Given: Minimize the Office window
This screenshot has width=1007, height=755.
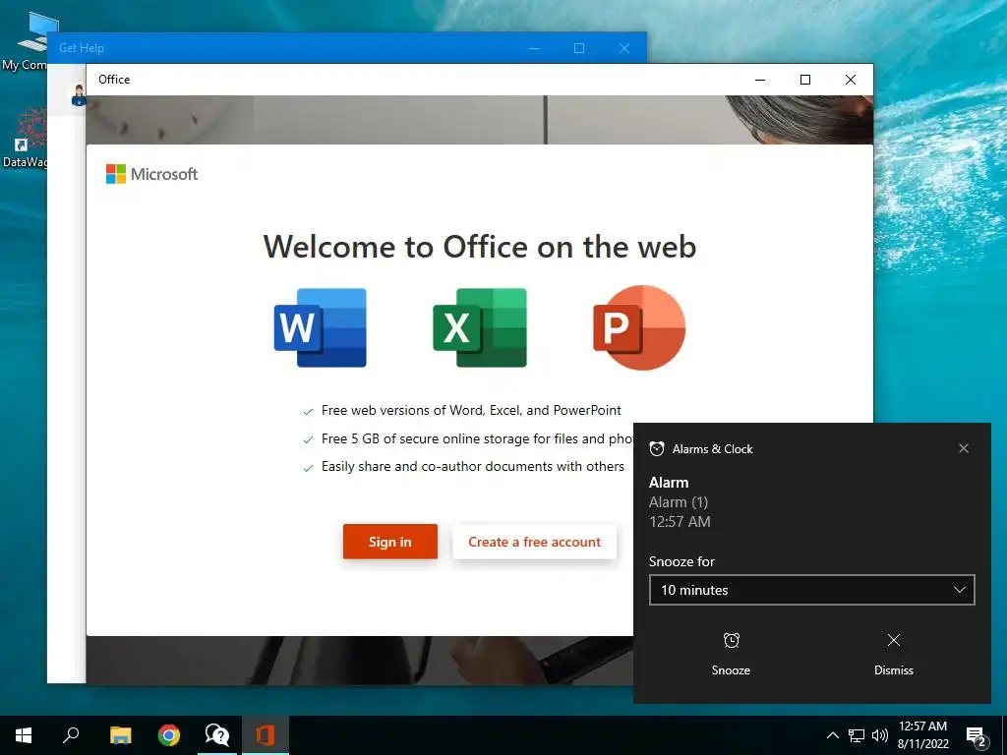Looking at the screenshot, I should 760,80.
